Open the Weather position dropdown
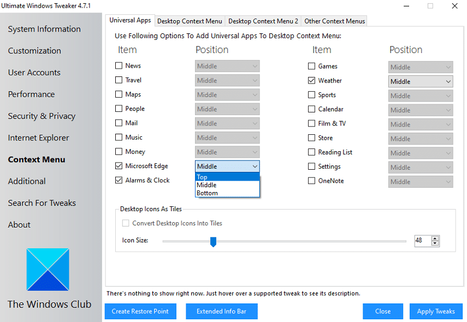 (421, 81)
